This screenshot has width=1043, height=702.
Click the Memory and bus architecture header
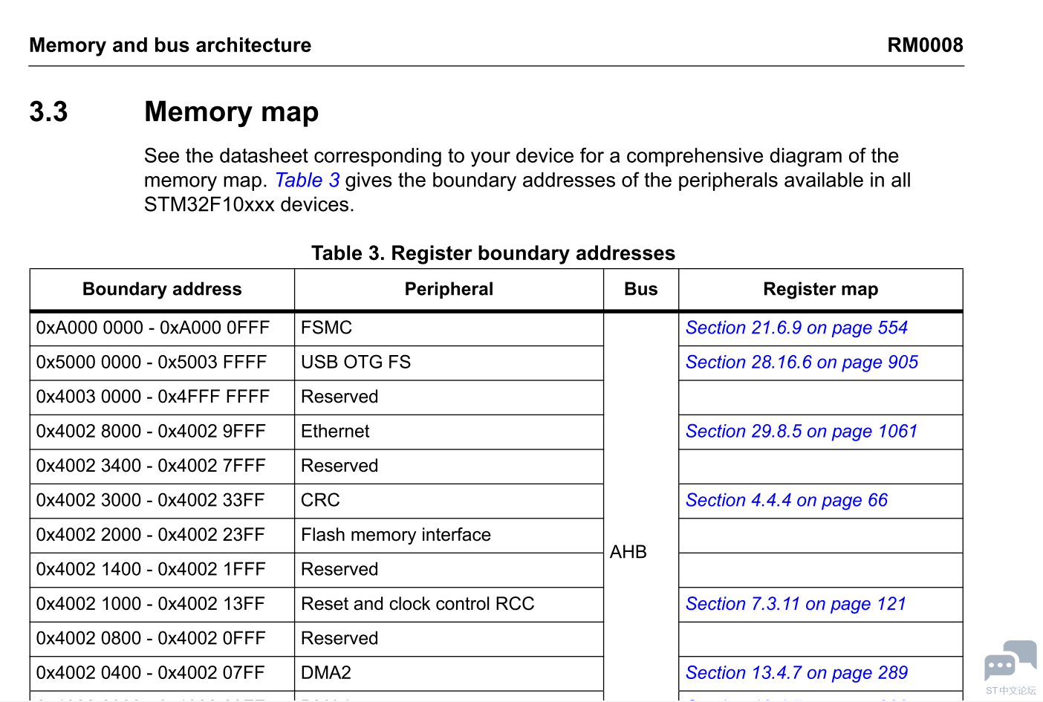[x=170, y=45]
